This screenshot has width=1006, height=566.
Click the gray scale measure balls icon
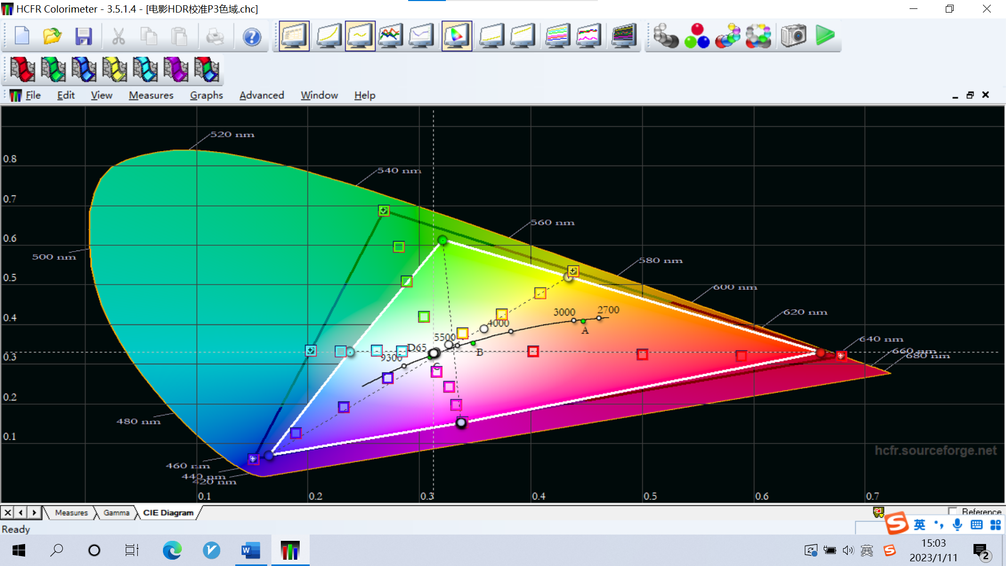point(665,36)
